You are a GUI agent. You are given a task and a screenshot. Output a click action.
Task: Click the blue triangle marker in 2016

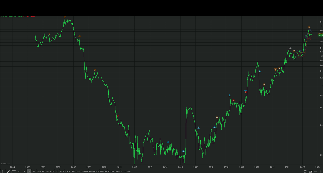(x=199, y=128)
